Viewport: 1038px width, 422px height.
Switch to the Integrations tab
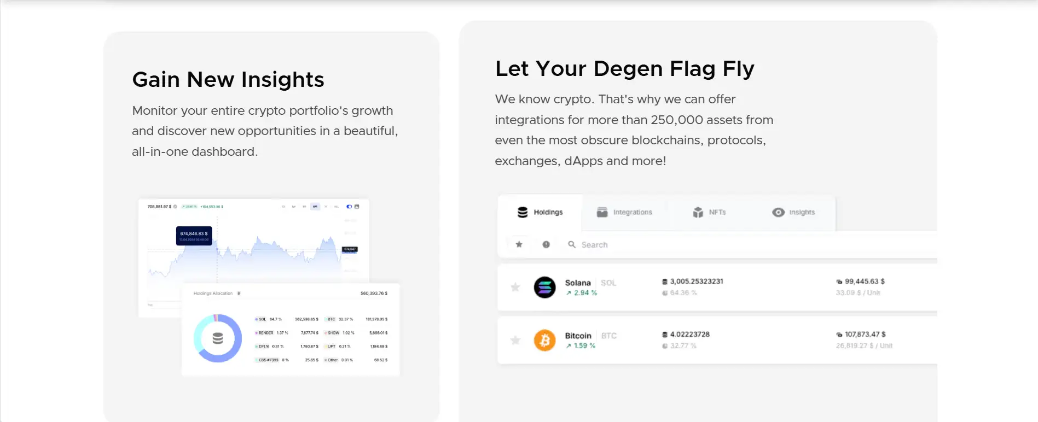pyautogui.click(x=624, y=212)
